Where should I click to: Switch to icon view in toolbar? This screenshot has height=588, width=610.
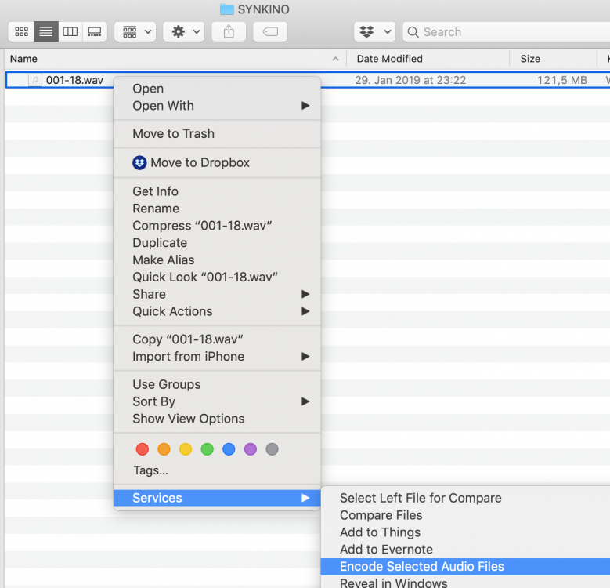(x=21, y=32)
